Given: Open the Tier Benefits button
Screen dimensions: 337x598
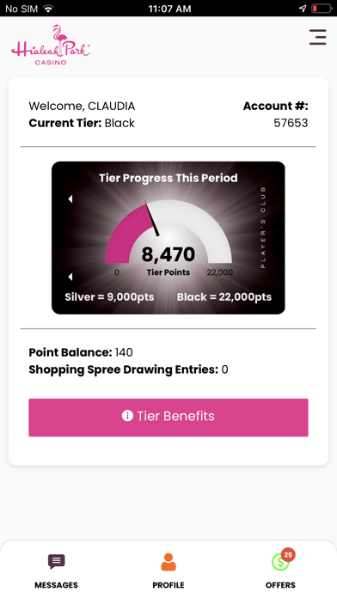Looking at the screenshot, I should tap(168, 418).
